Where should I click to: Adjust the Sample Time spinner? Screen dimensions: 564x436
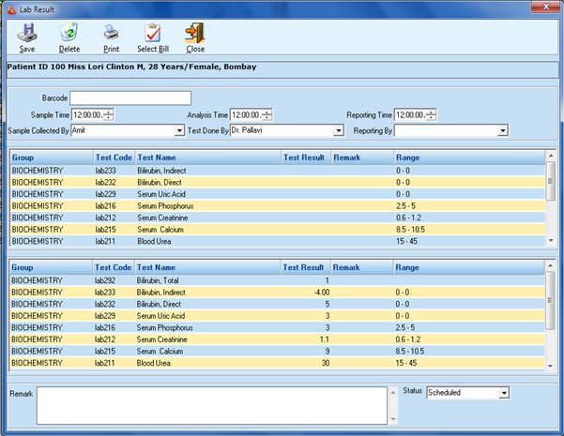(x=109, y=114)
